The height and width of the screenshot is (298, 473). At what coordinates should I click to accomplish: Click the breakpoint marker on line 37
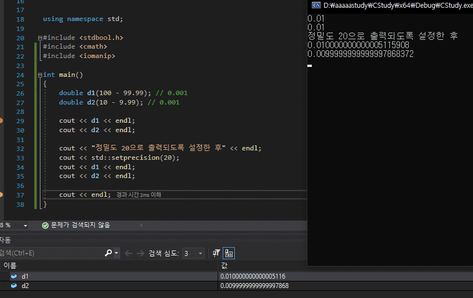[x=1, y=195]
